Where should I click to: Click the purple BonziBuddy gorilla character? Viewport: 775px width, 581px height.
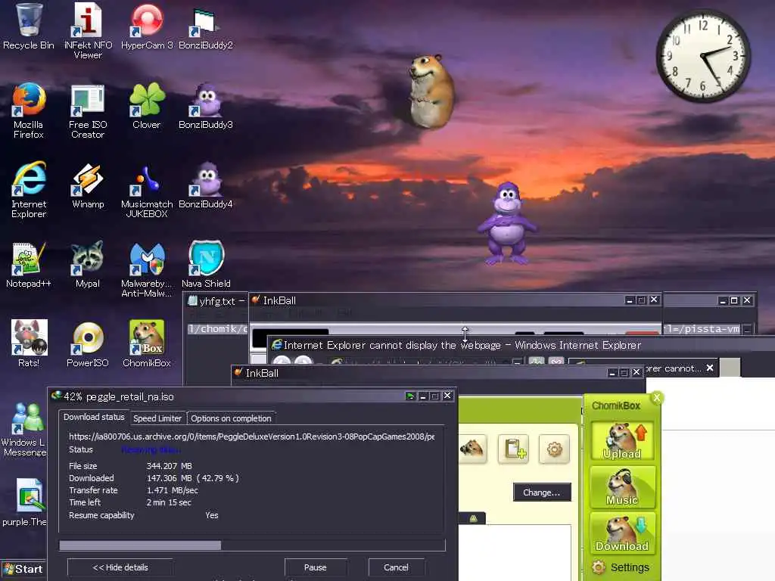(x=507, y=223)
